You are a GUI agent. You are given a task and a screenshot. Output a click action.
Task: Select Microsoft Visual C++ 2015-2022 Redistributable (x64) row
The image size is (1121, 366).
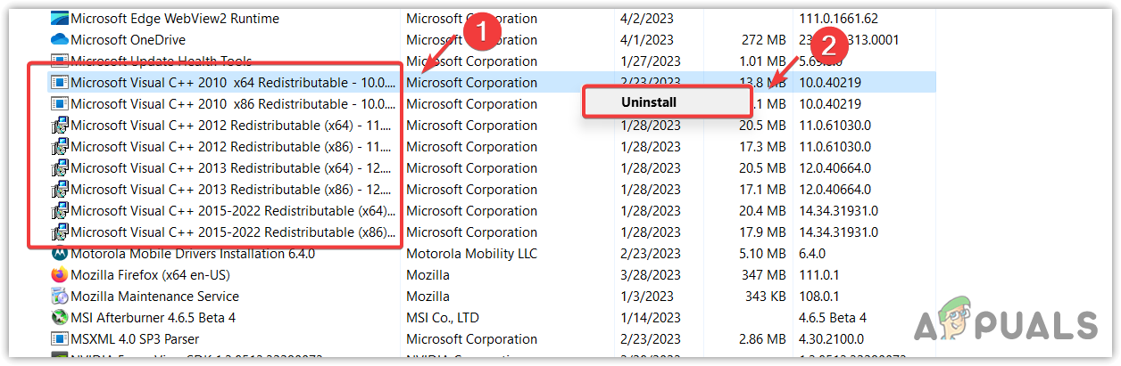click(x=232, y=211)
